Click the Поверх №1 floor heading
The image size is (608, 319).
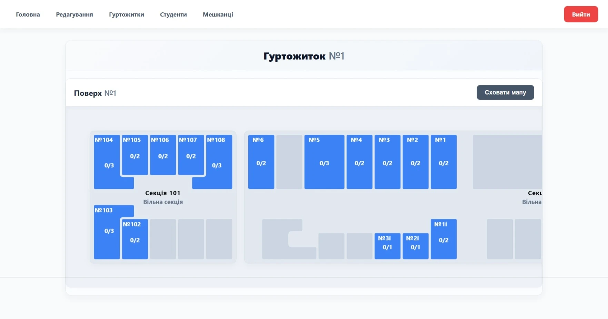point(95,93)
